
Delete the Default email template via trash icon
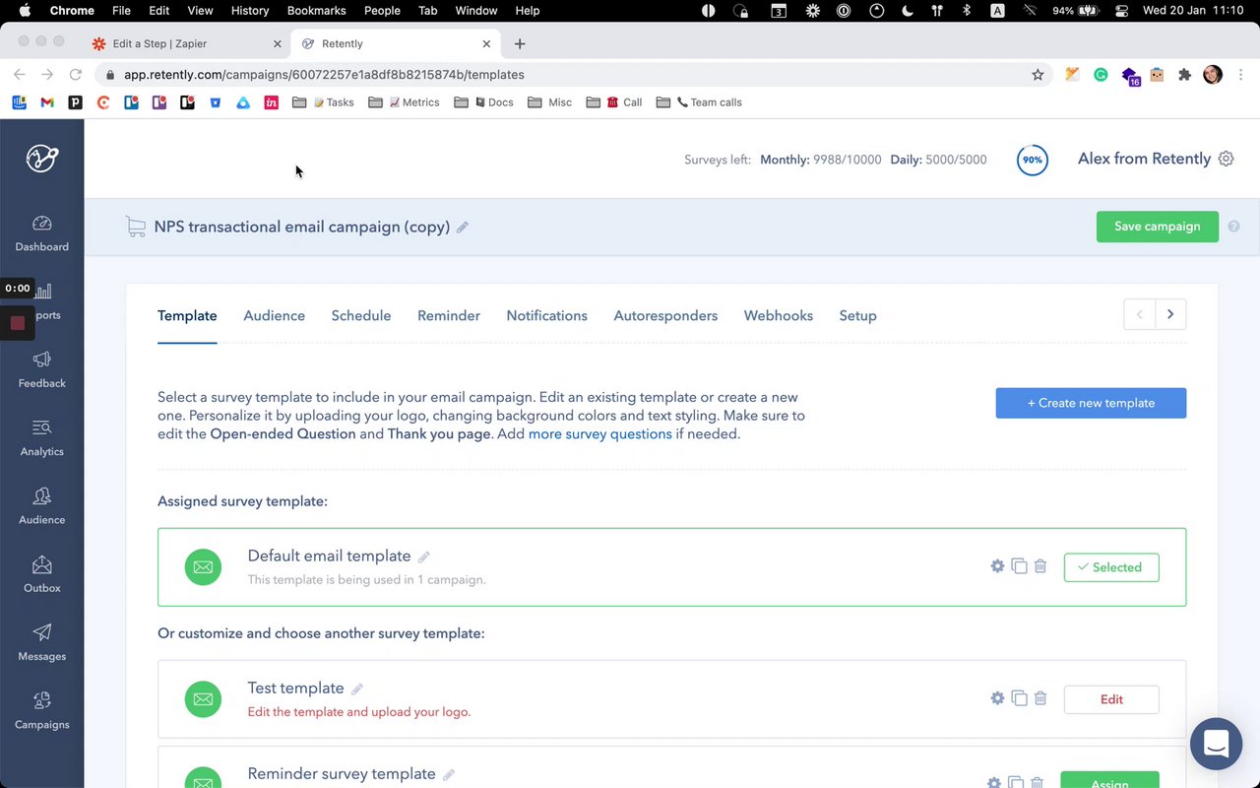pos(1040,566)
